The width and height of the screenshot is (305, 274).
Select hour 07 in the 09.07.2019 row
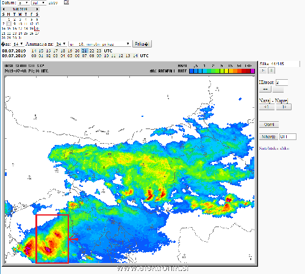[84, 55]
